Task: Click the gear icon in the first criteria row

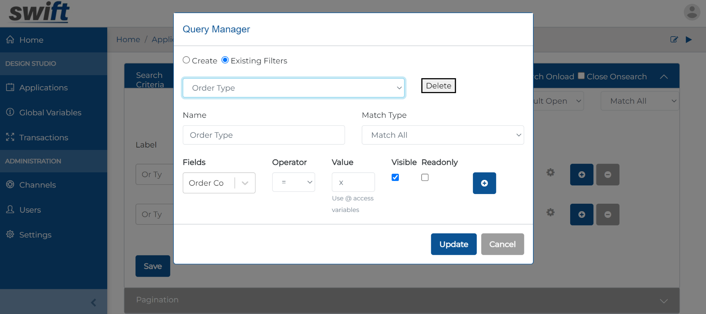Action: 551,172
